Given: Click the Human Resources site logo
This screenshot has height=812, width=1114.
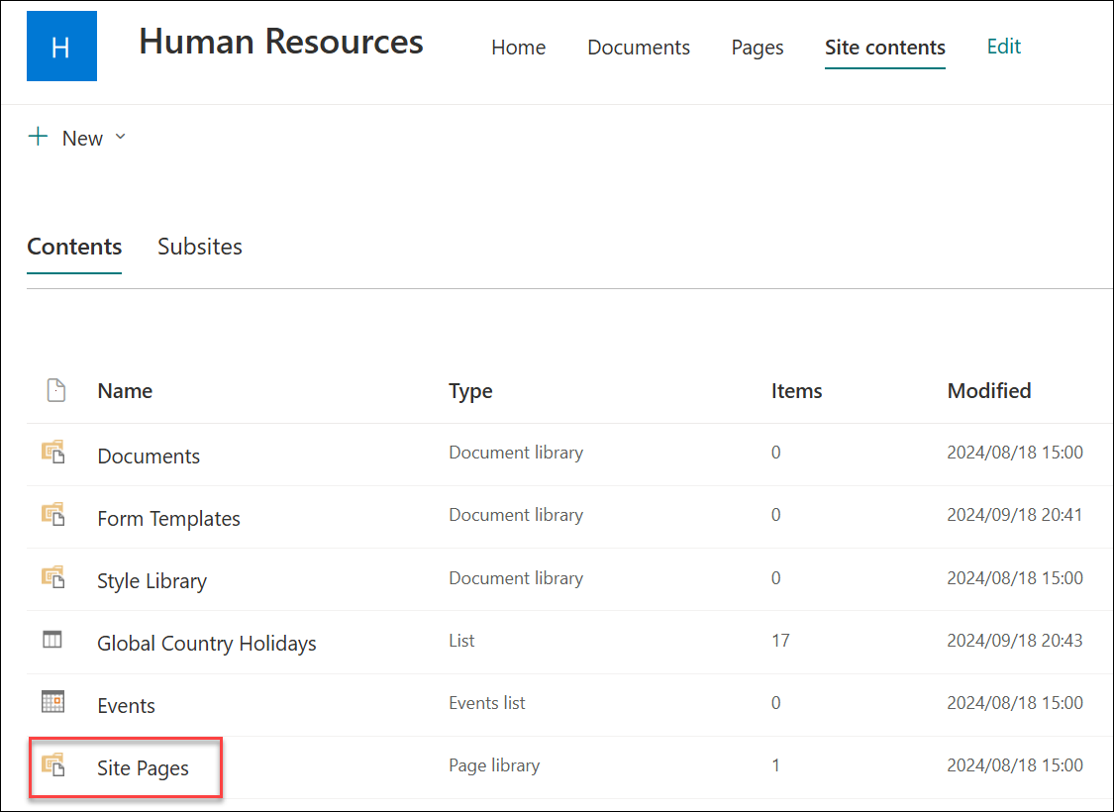Looking at the screenshot, I should click(61, 46).
